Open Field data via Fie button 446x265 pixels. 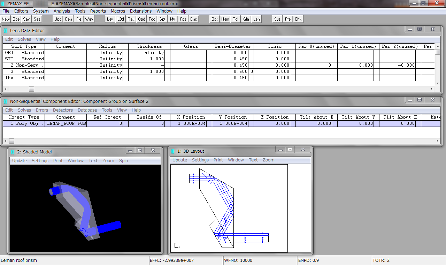(x=79, y=19)
